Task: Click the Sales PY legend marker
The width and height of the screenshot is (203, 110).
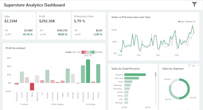Action: point(187,21)
